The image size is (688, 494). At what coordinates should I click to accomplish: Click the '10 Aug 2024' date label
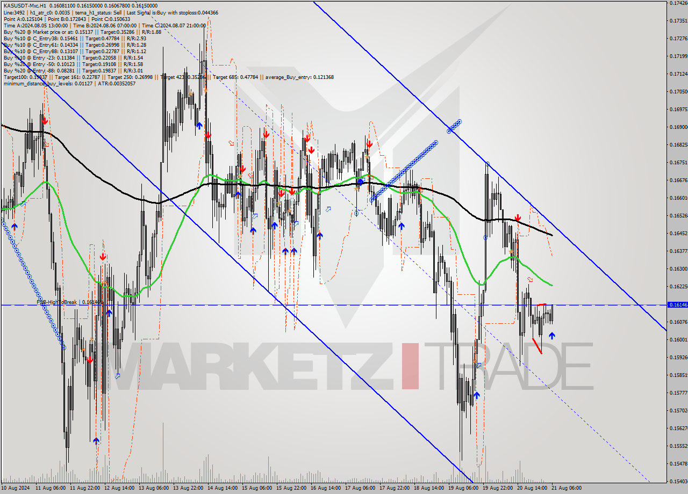(x=16, y=488)
